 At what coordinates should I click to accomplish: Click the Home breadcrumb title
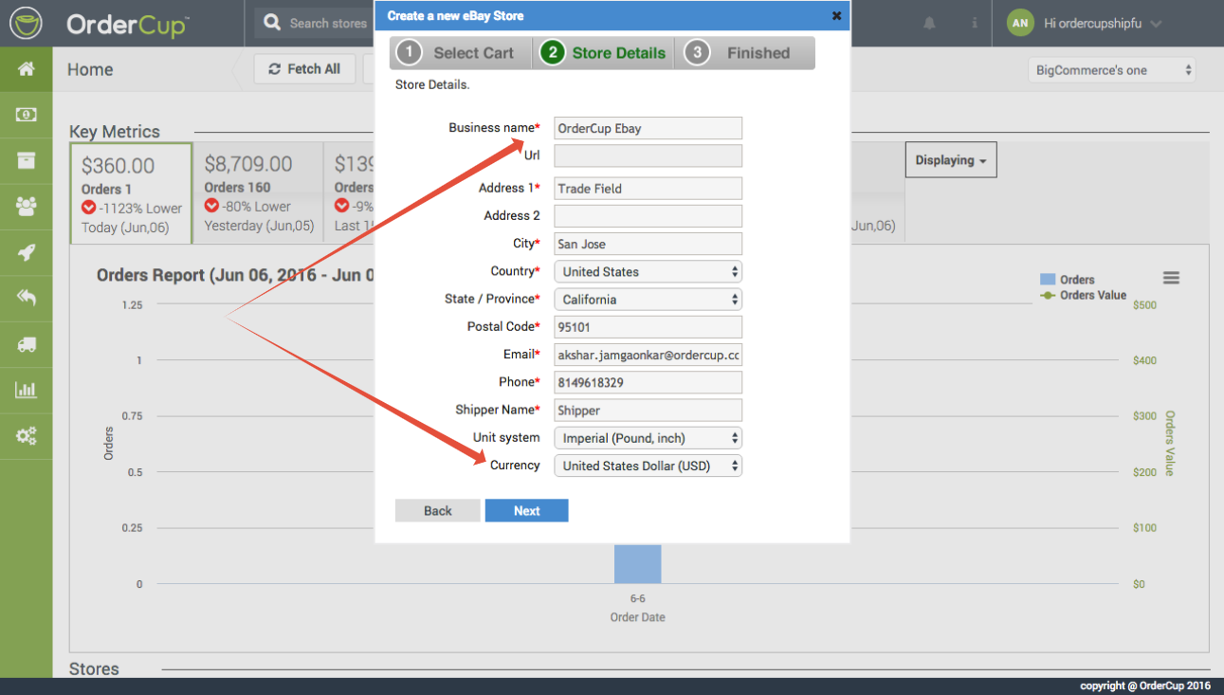tap(90, 69)
